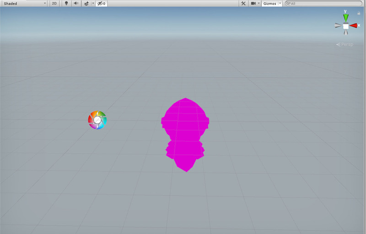
Task: Focus the scene search All field
Action: tap(323, 4)
